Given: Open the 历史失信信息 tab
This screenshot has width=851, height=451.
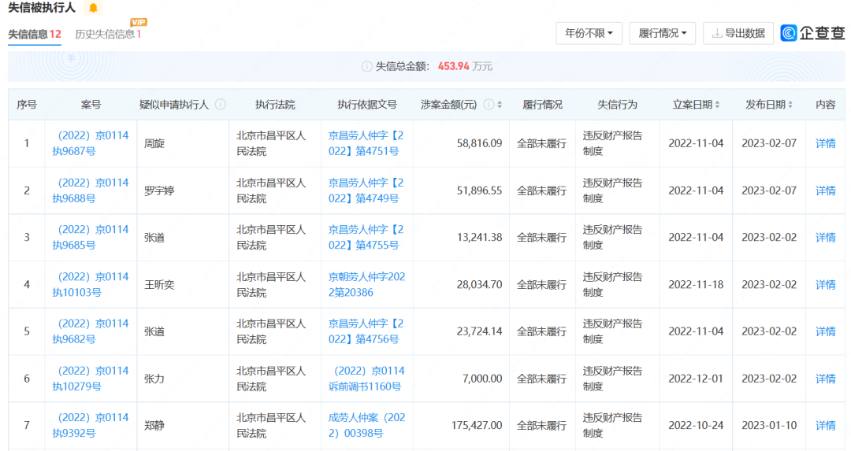Looking at the screenshot, I should [108, 34].
